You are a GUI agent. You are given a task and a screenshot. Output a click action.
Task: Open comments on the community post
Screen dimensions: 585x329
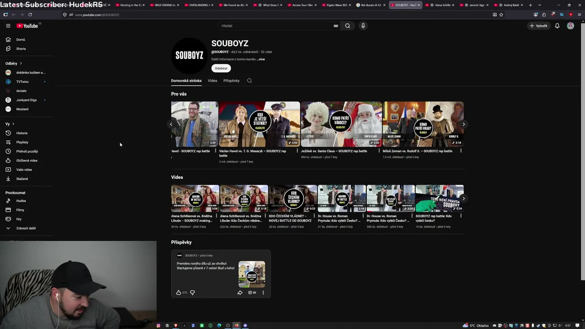tap(252, 292)
